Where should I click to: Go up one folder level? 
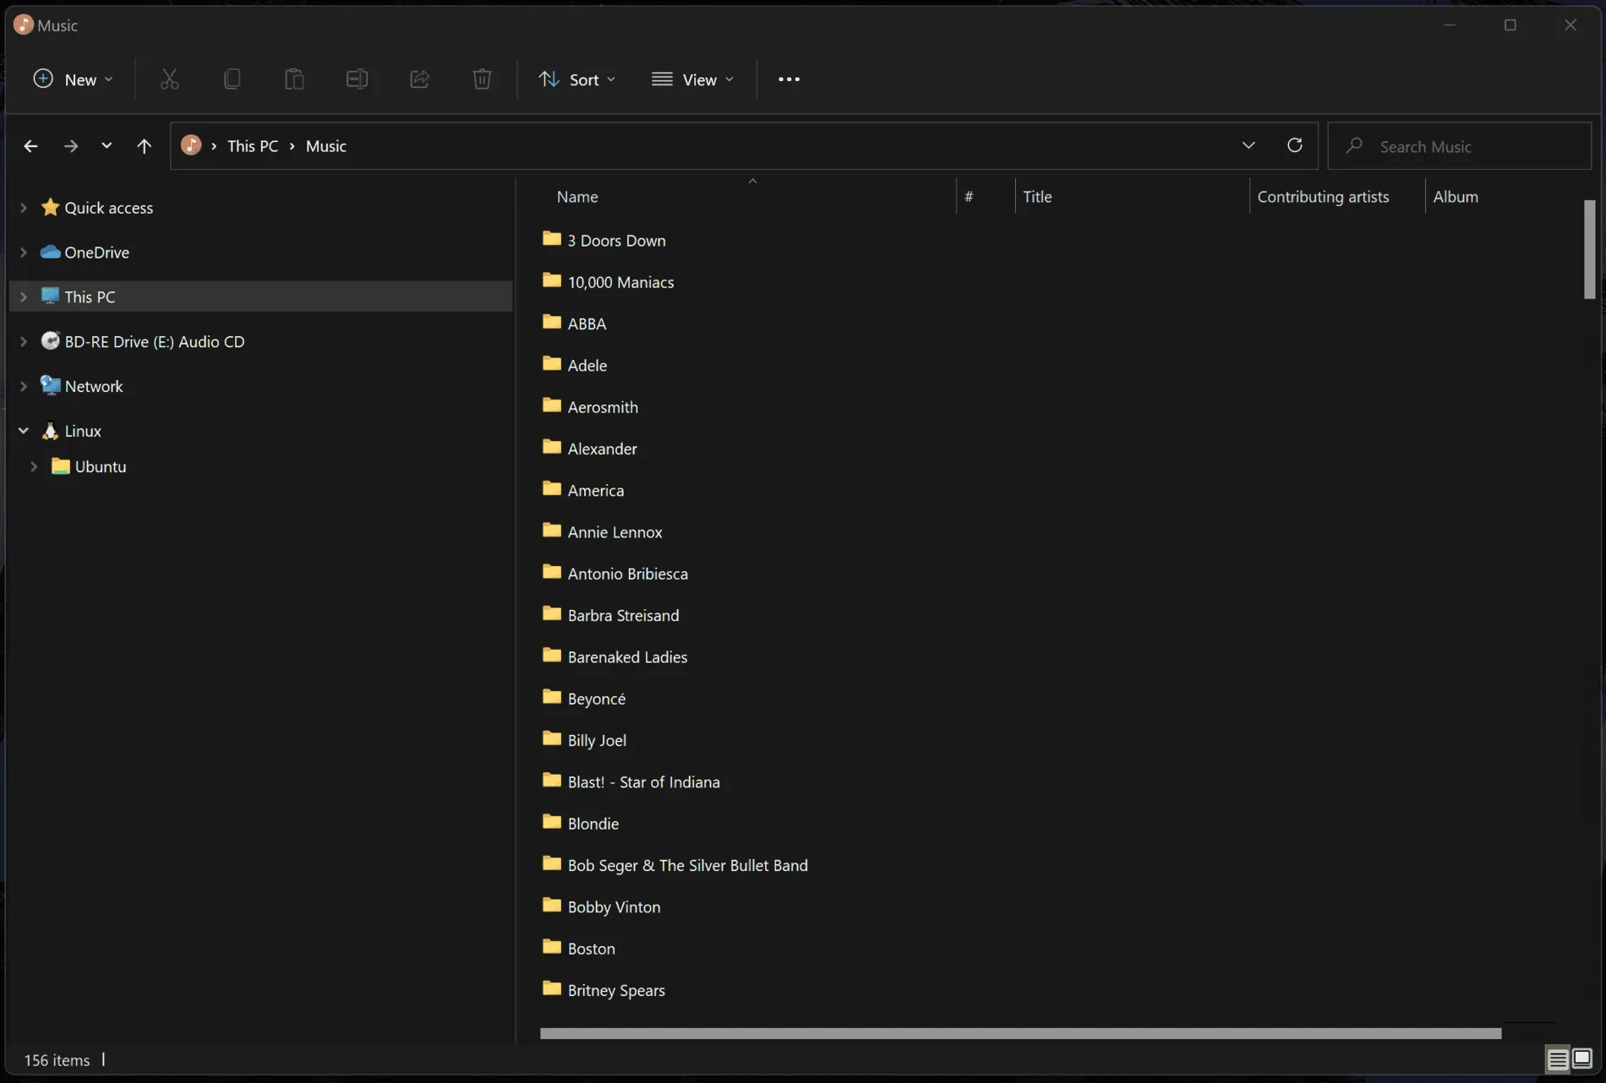coord(144,145)
